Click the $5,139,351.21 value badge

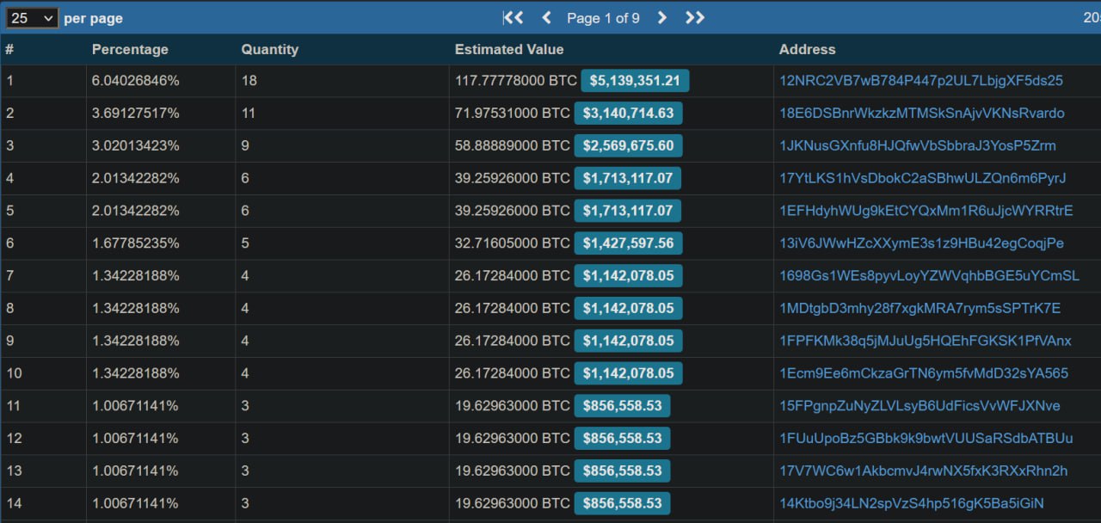click(x=635, y=81)
